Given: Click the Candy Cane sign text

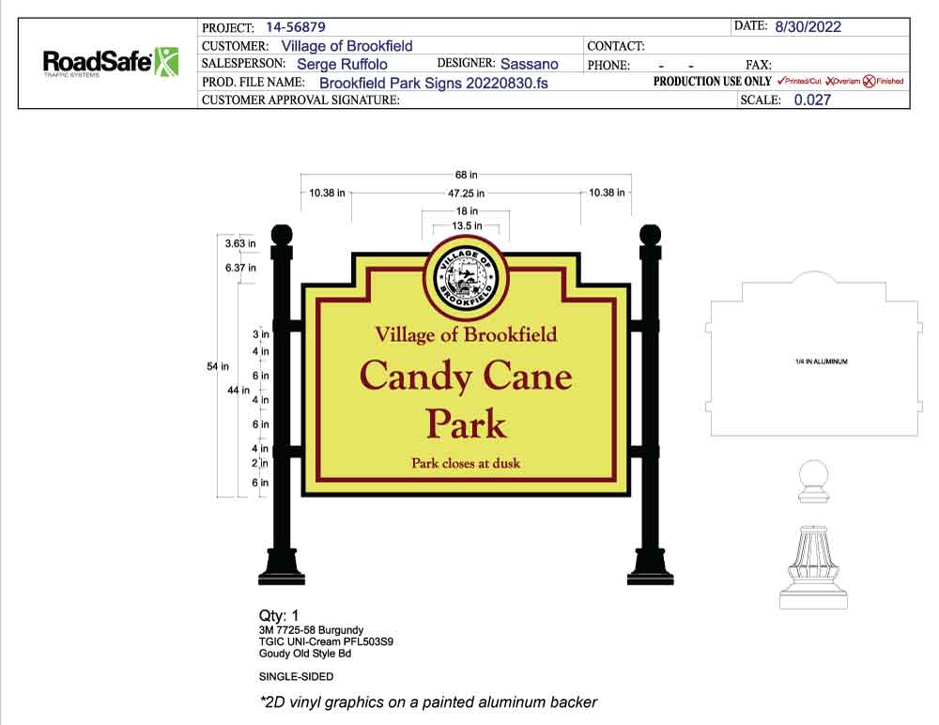Looking at the screenshot, I should tap(466, 377).
